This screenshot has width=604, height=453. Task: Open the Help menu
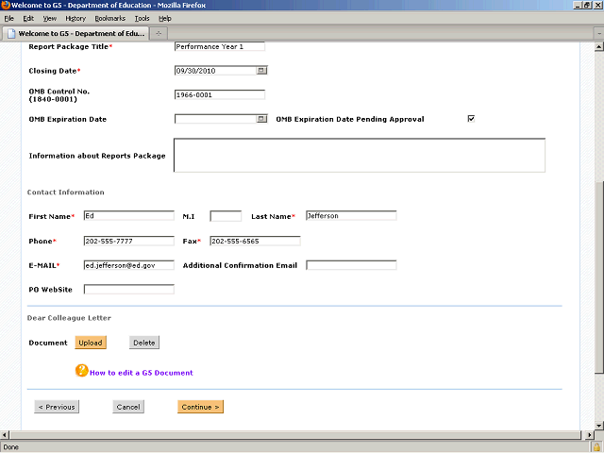(x=165, y=19)
